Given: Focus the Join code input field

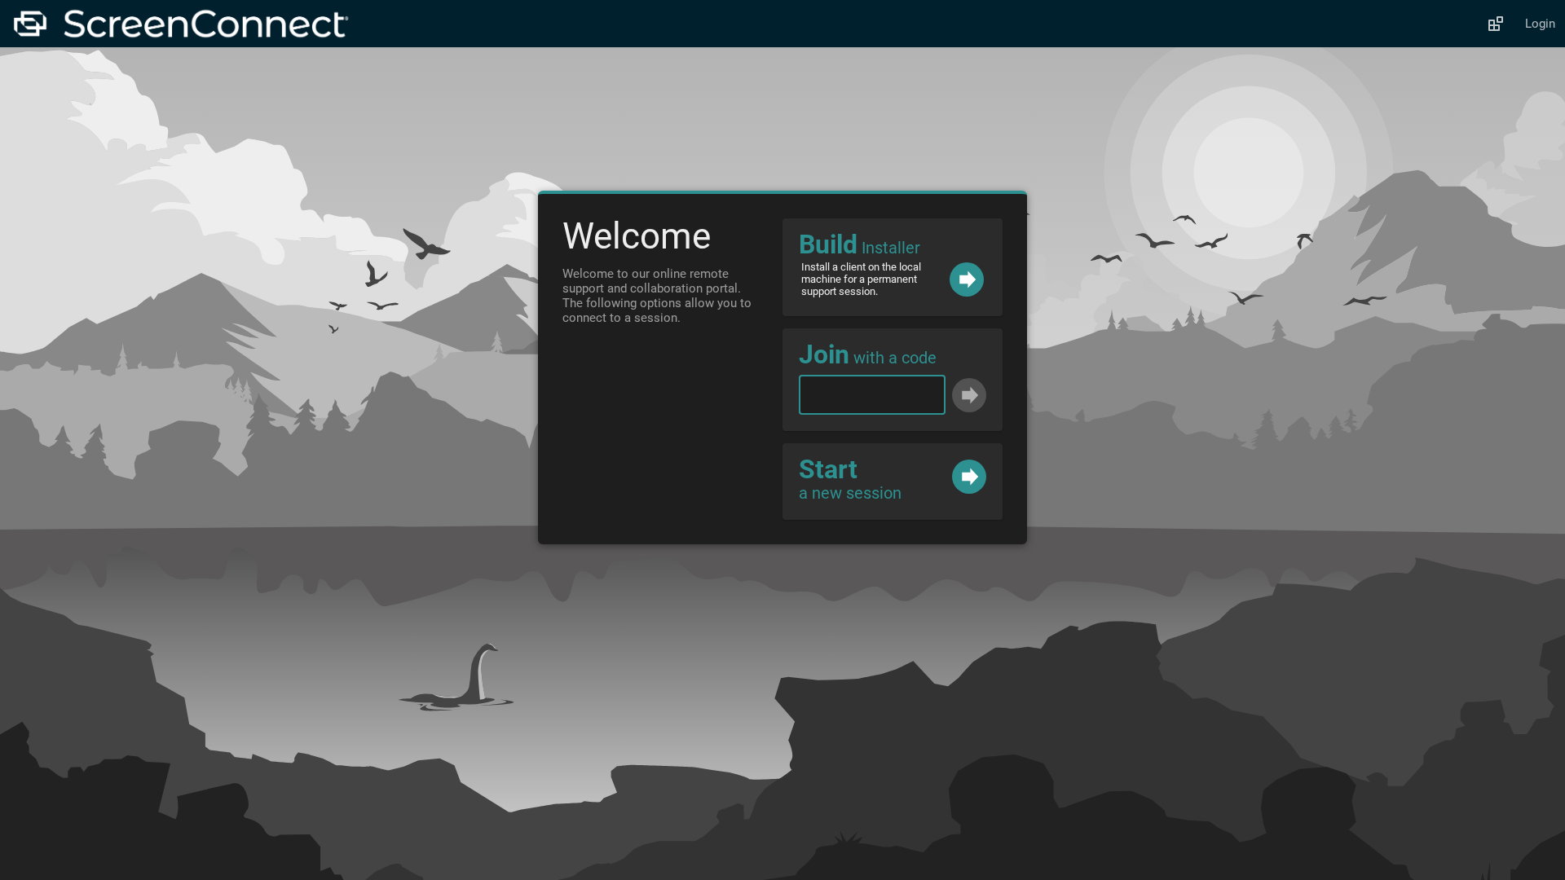Looking at the screenshot, I should pyautogui.click(x=872, y=394).
